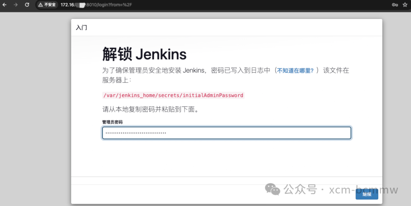Image resolution: width=411 pixels, height=206 pixels.
Task: Click the 入门 header title
Action: [x=81, y=27]
